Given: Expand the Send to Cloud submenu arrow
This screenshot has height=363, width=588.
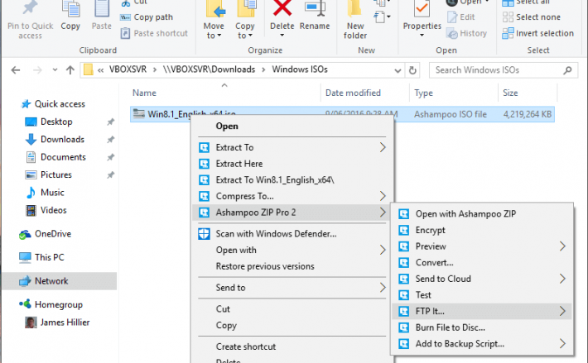Looking at the screenshot, I should tap(562, 279).
